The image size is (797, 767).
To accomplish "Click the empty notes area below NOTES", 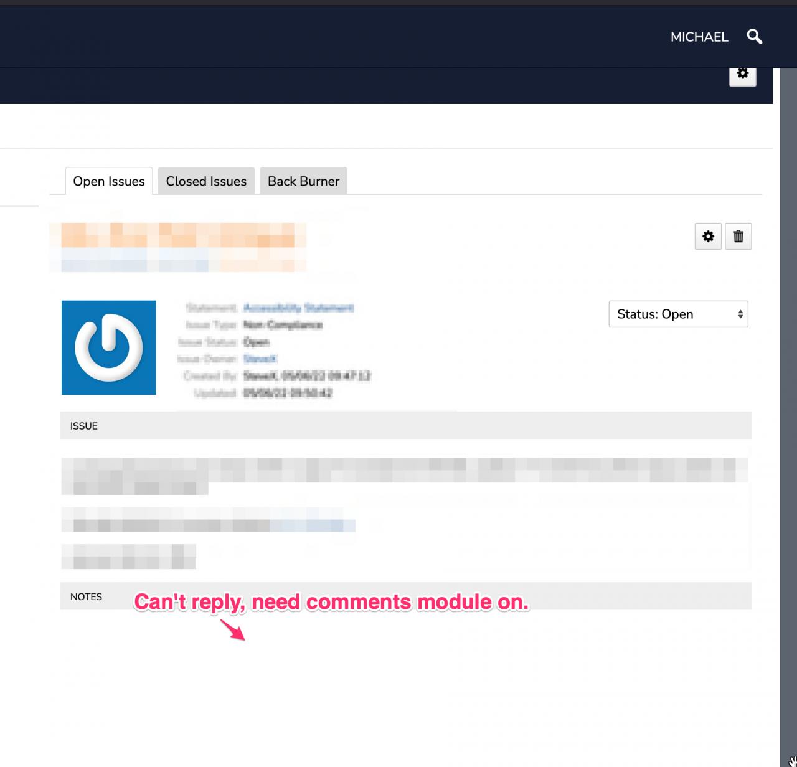I will click(405, 672).
